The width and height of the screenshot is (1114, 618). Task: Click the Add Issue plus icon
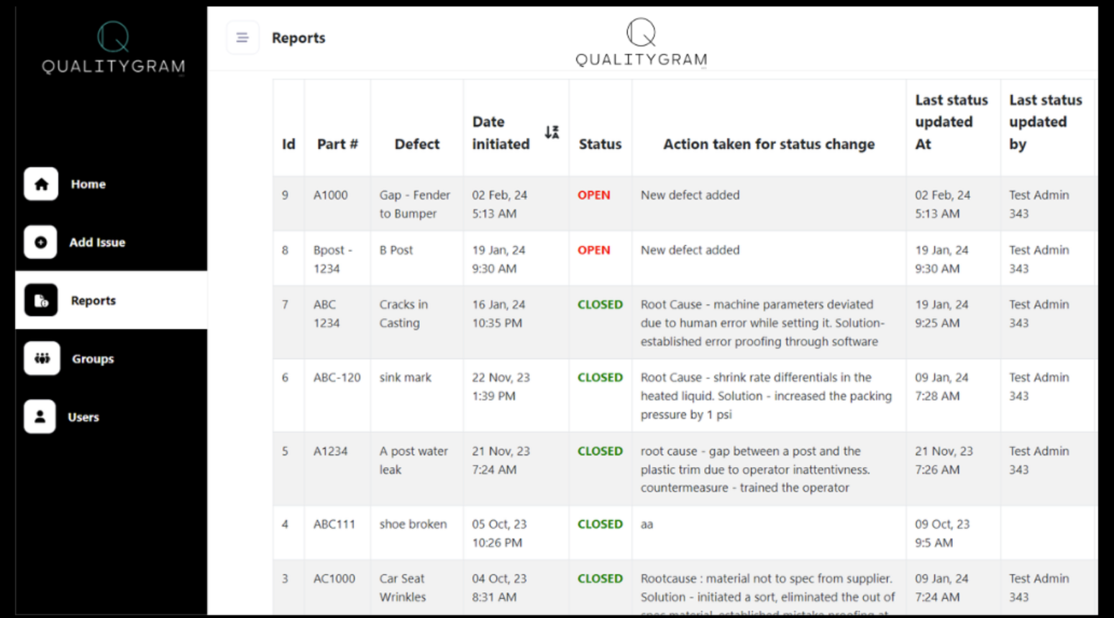[40, 242]
